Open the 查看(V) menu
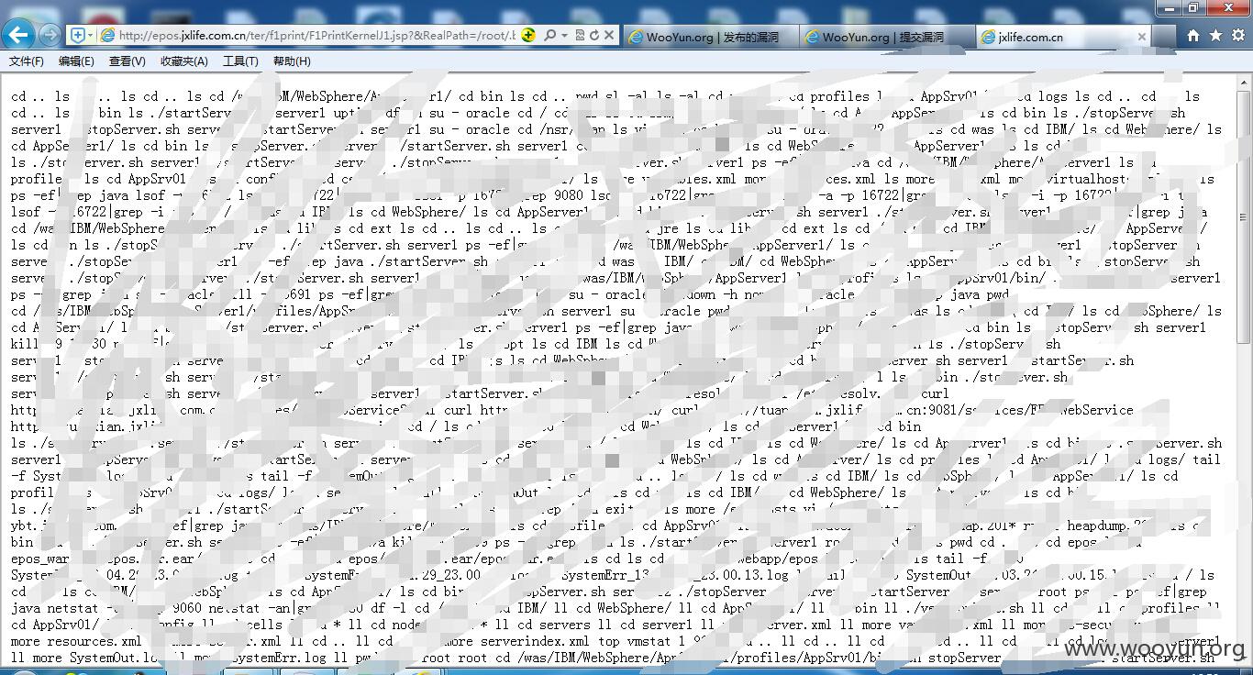 point(127,61)
